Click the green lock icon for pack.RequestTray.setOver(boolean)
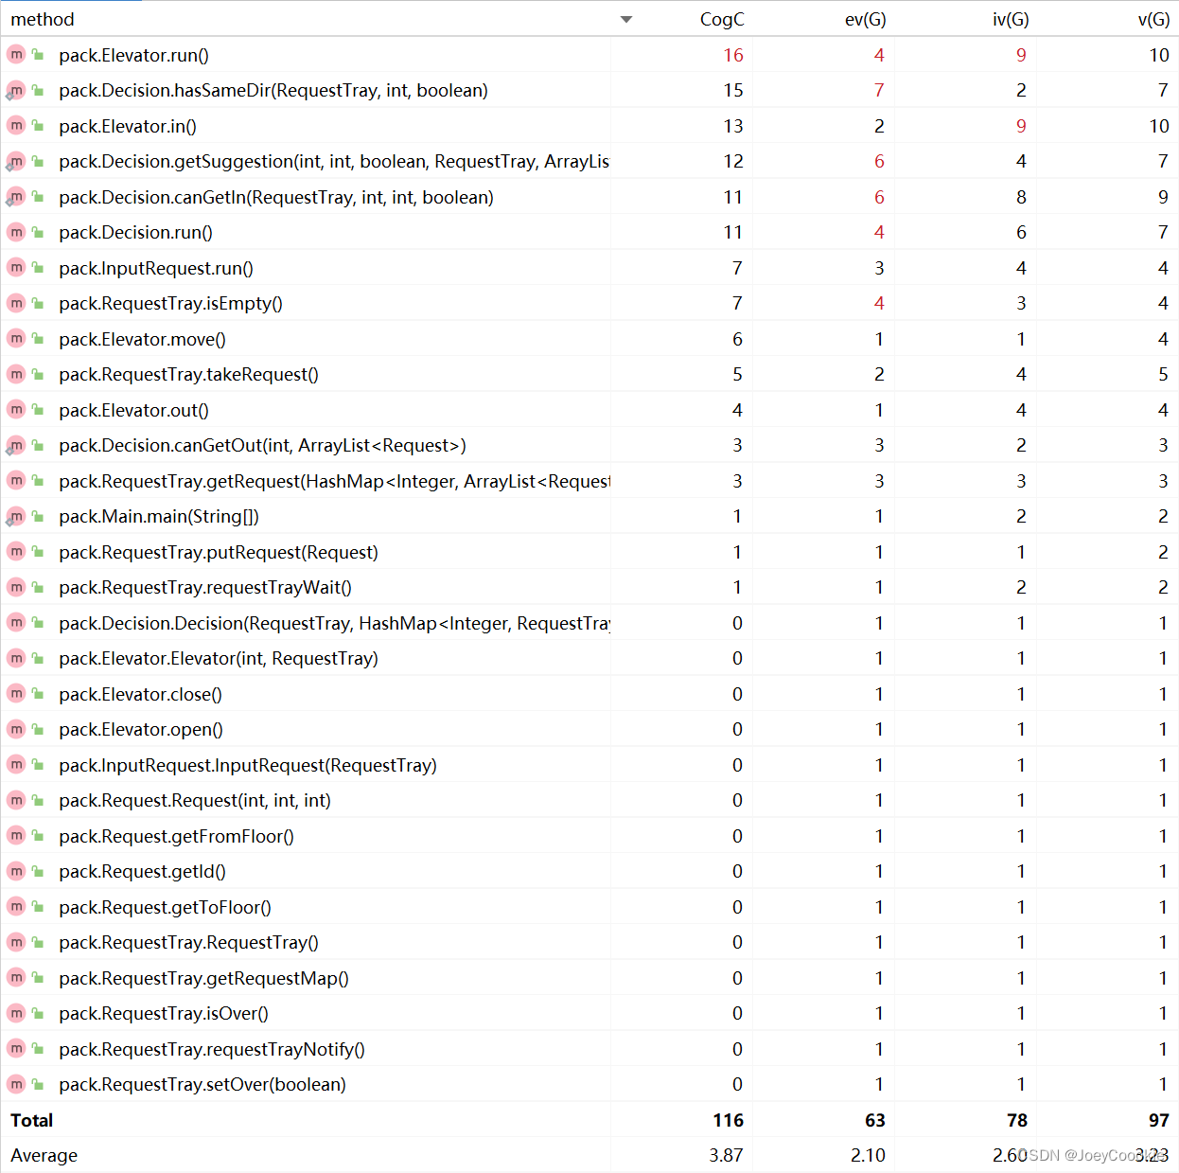1179x1173 pixels. point(38,1085)
